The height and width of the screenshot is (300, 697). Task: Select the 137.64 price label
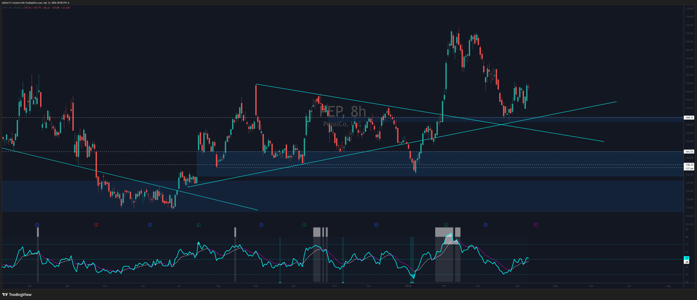689,169
